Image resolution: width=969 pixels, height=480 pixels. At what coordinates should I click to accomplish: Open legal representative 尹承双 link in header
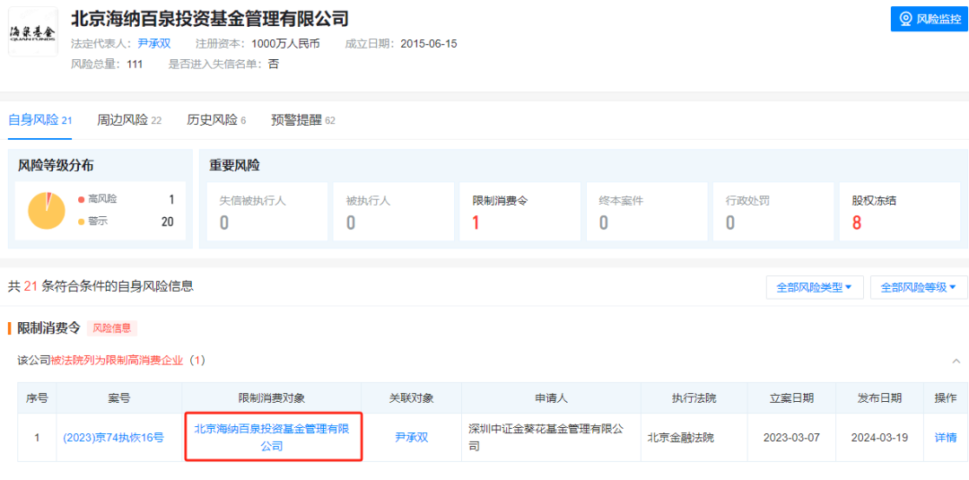click(x=153, y=44)
